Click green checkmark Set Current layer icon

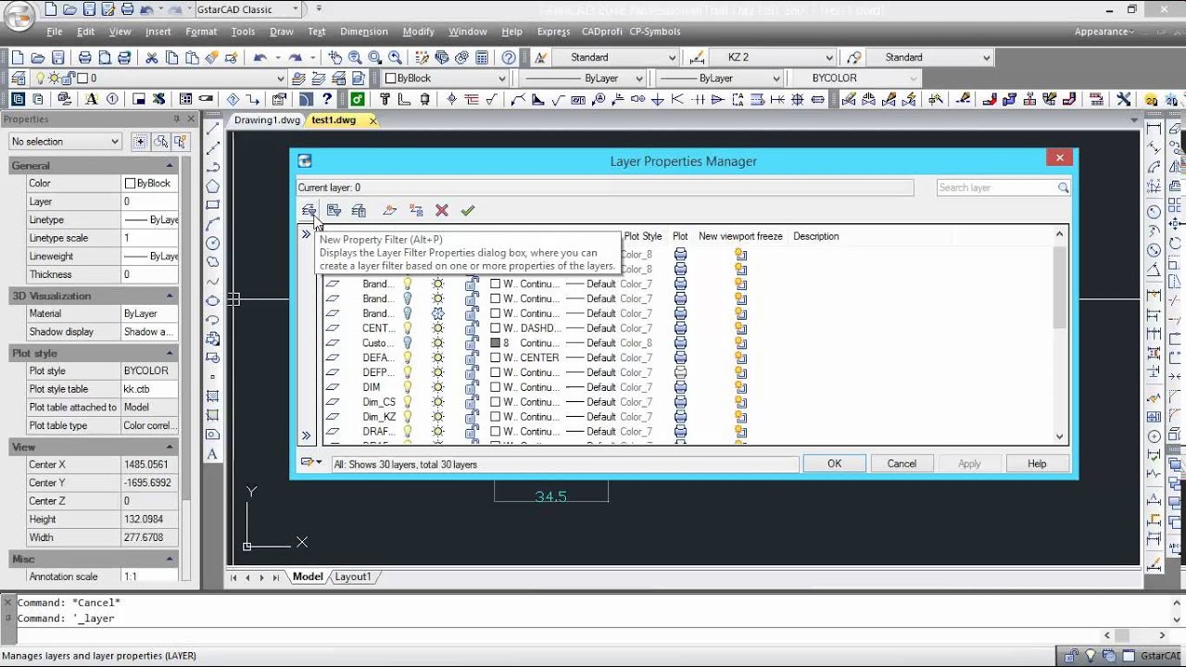click(468, 210)
